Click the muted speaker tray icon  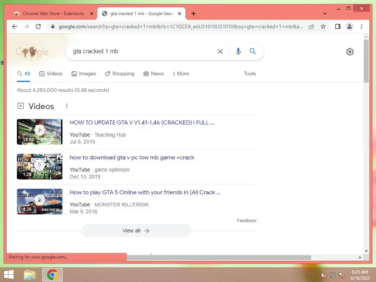[x=323, y=275]
